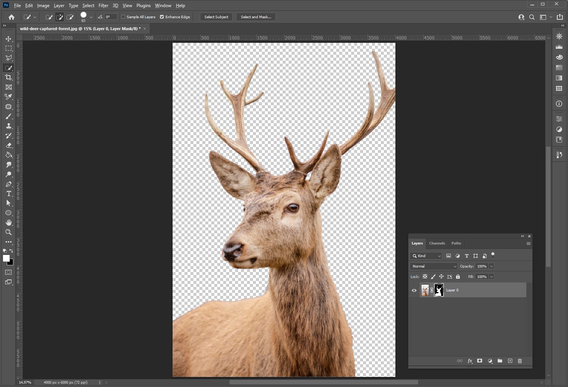568x387 pixels.
Task: Choose Subtract from selection brush mode
Action: pyautogui.click(x=70, y=17)
